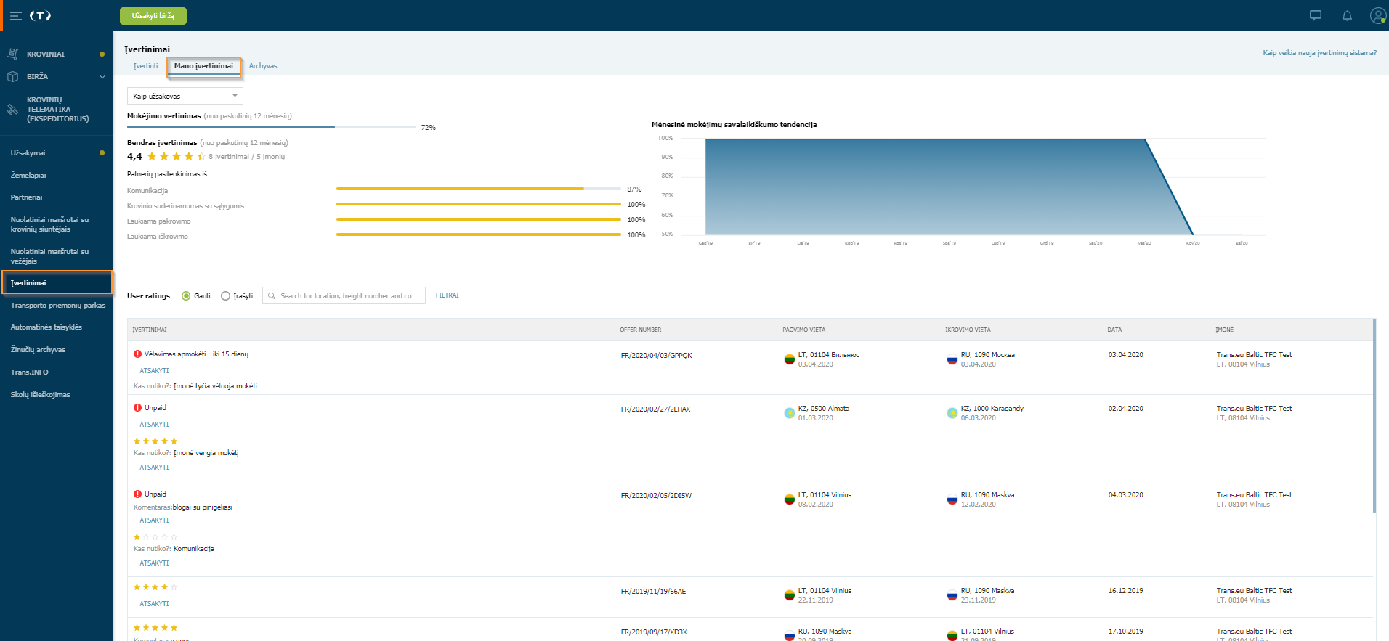Click one-star rating in FR/2020/02/05/2DI5W row

pos(155,537)
